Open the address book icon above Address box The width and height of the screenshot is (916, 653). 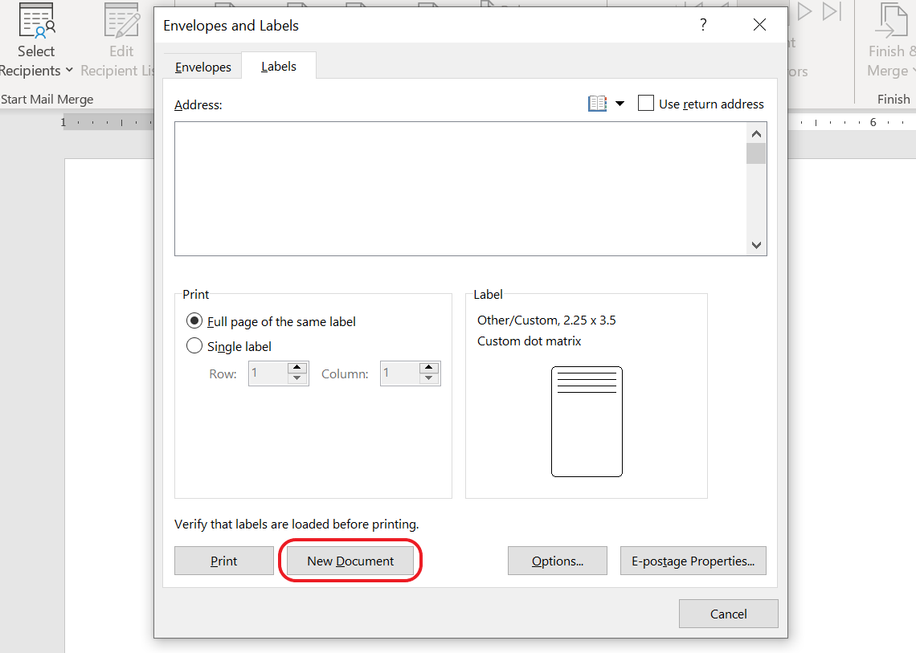click(597, 104)
